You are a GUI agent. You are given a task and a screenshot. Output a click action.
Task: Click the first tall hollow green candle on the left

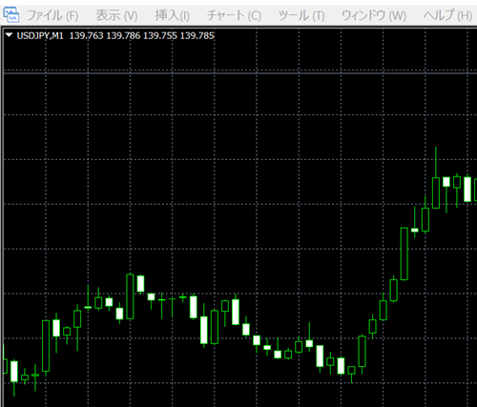coord(46,346)
